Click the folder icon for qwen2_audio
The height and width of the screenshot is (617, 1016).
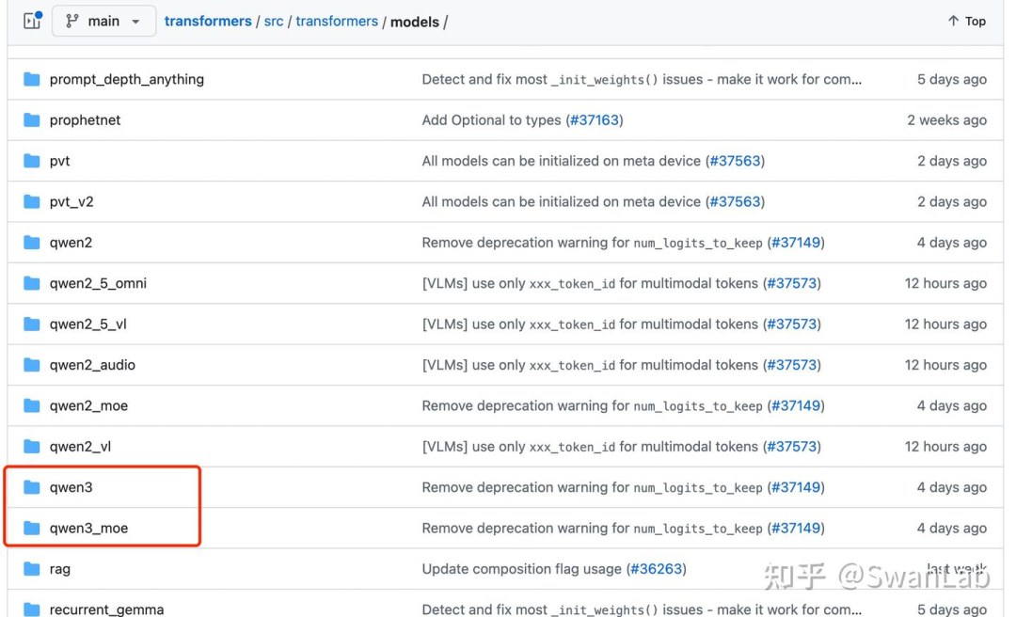(x=32, y=365)
